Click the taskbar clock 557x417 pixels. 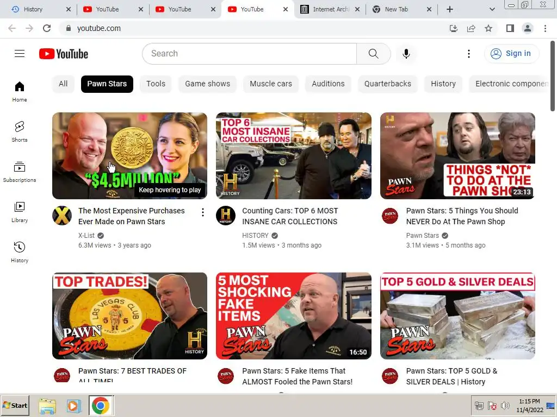pyautogui.click(x=529, y=406)
